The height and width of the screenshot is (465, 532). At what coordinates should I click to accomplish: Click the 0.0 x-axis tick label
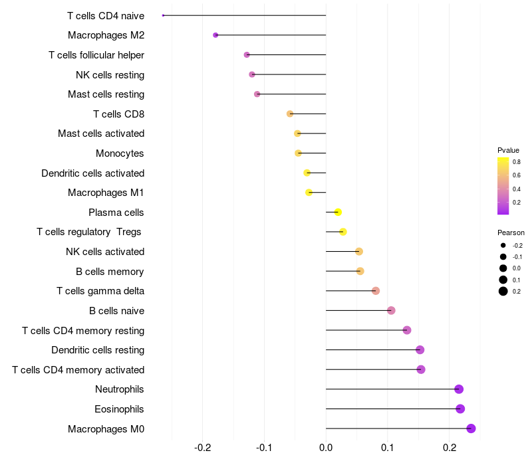click(326, 448)
